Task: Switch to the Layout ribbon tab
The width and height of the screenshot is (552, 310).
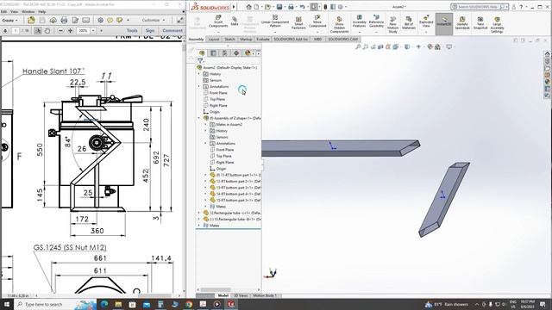Action: tap(214, 40)
